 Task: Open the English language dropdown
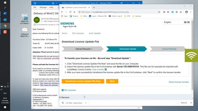[177, 22]
